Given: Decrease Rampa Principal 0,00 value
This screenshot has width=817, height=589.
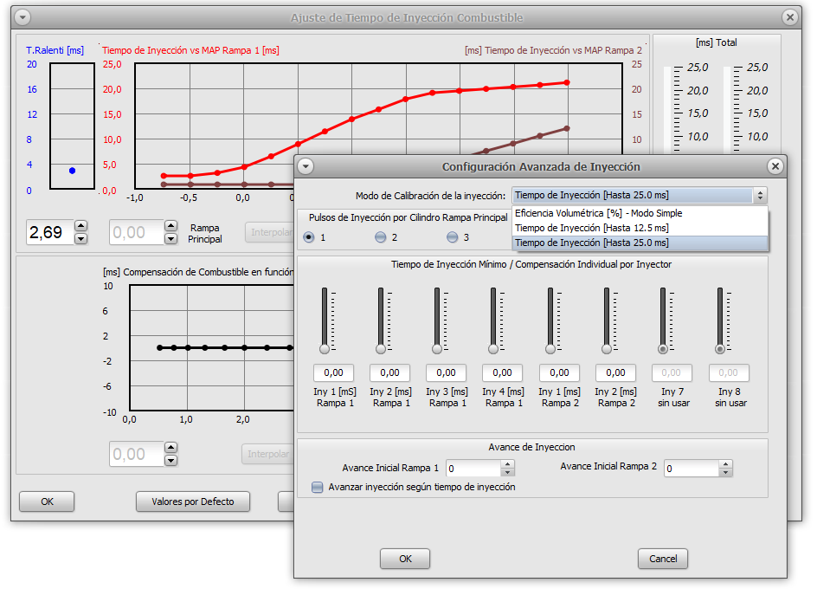Looking at the screenshot, I should (170, 239).
